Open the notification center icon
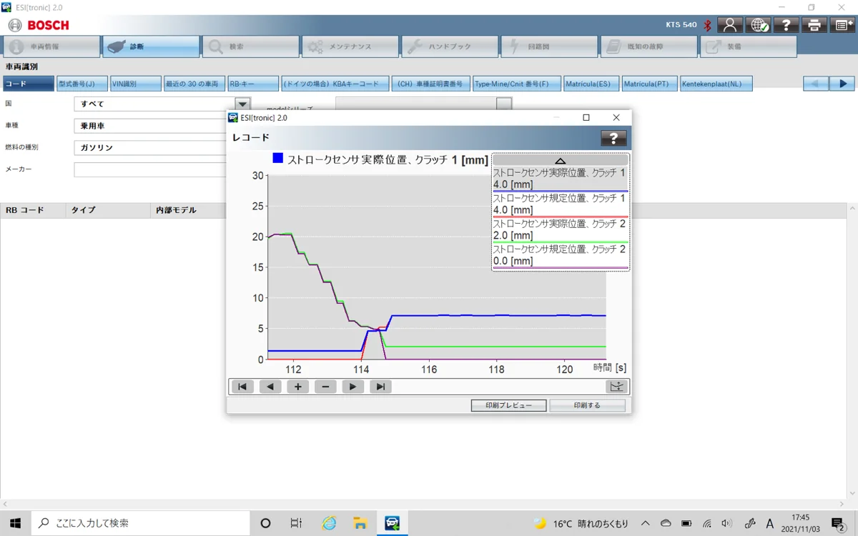 coord(839,523)
